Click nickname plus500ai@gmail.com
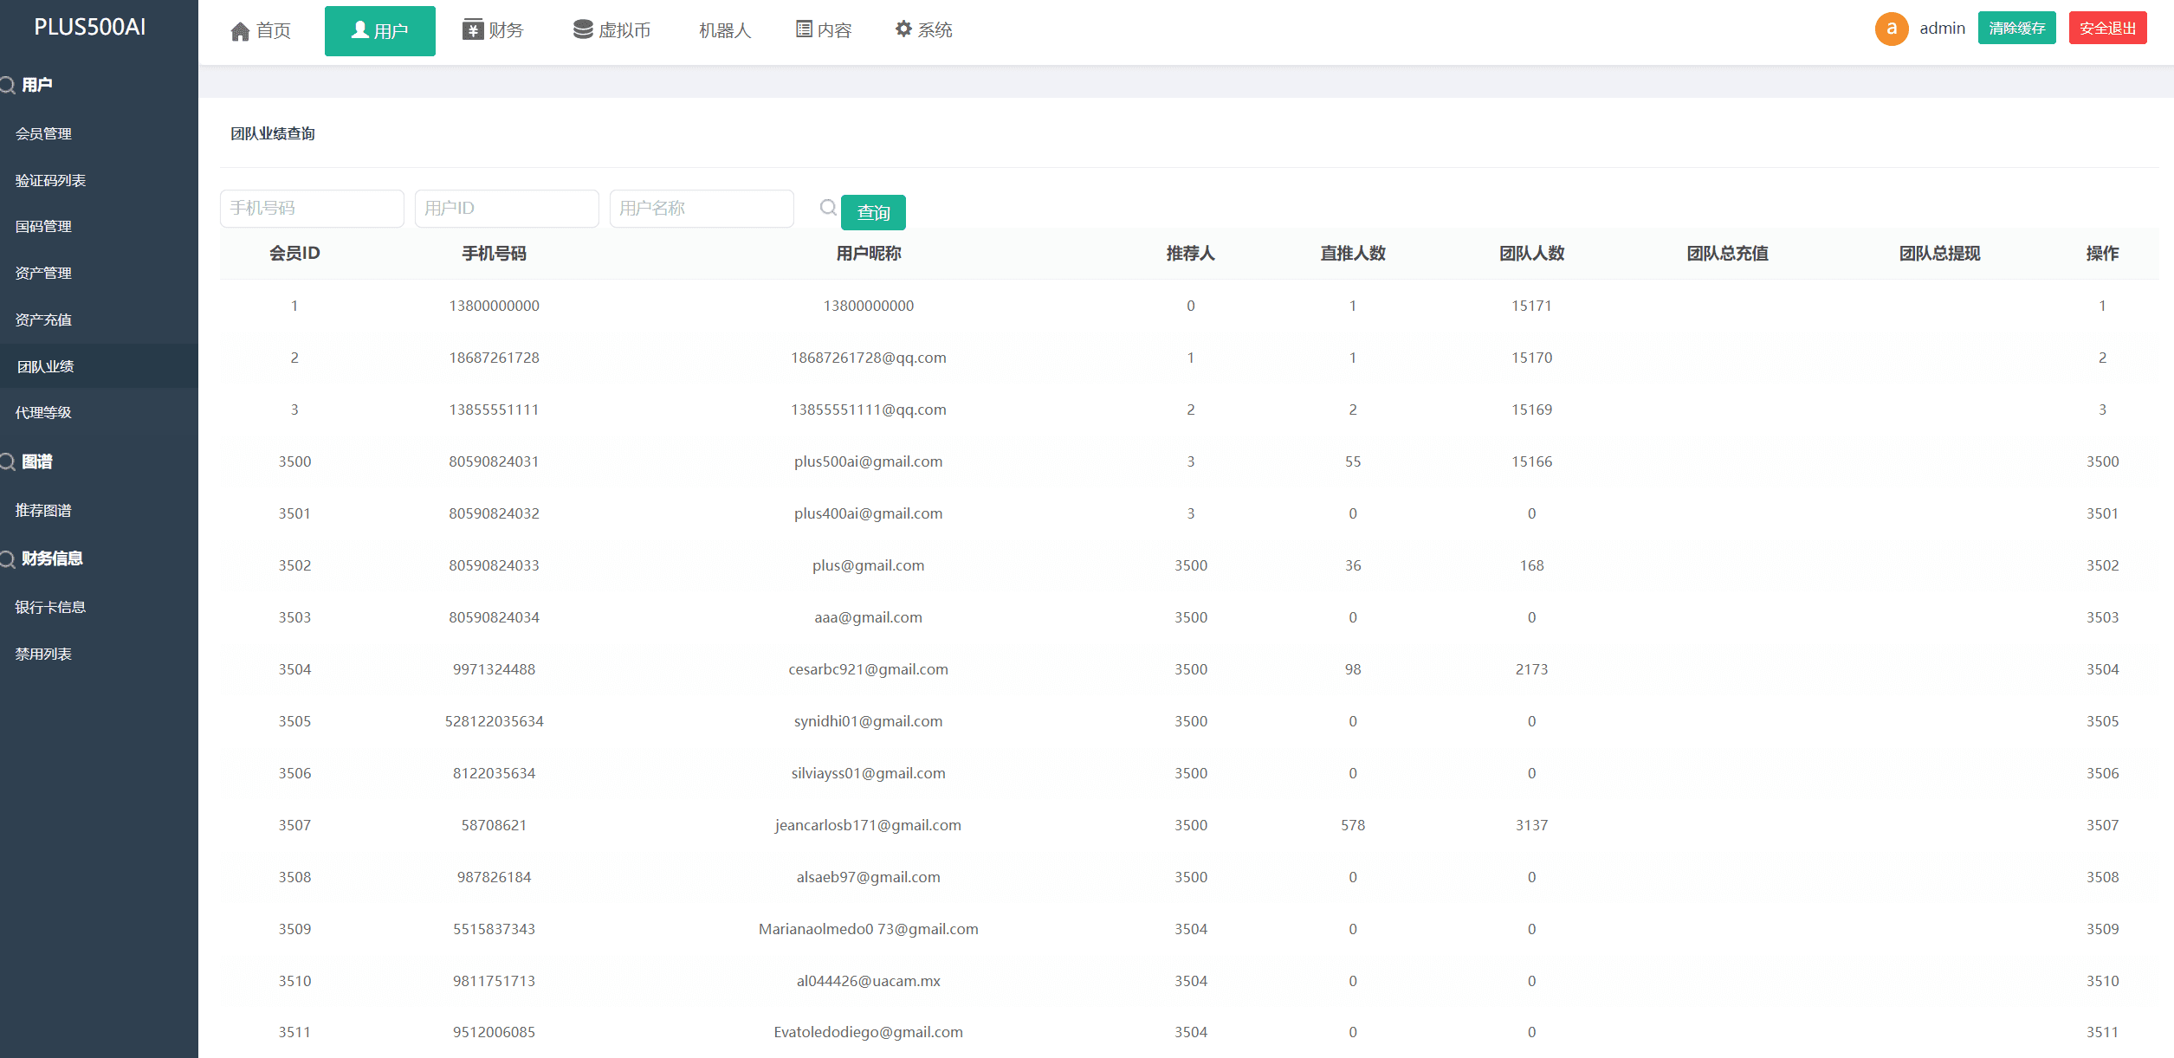This screenshot has width=2174, height=1058. click(868, 461)
